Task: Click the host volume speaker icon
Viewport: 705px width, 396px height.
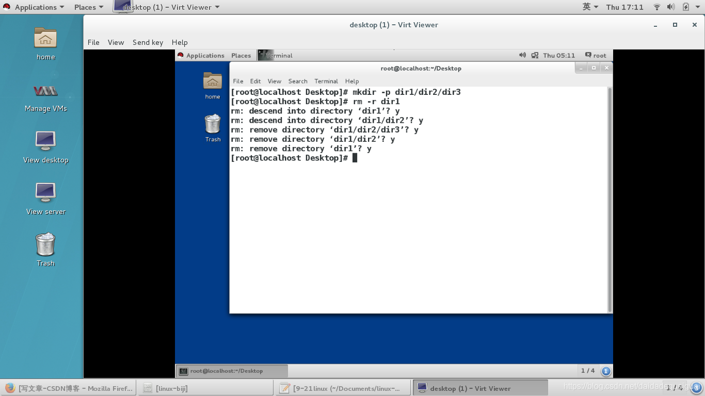Action: tap(671, 7)
